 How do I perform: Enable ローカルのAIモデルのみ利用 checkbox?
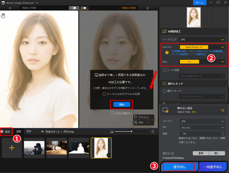click(104, 94)
